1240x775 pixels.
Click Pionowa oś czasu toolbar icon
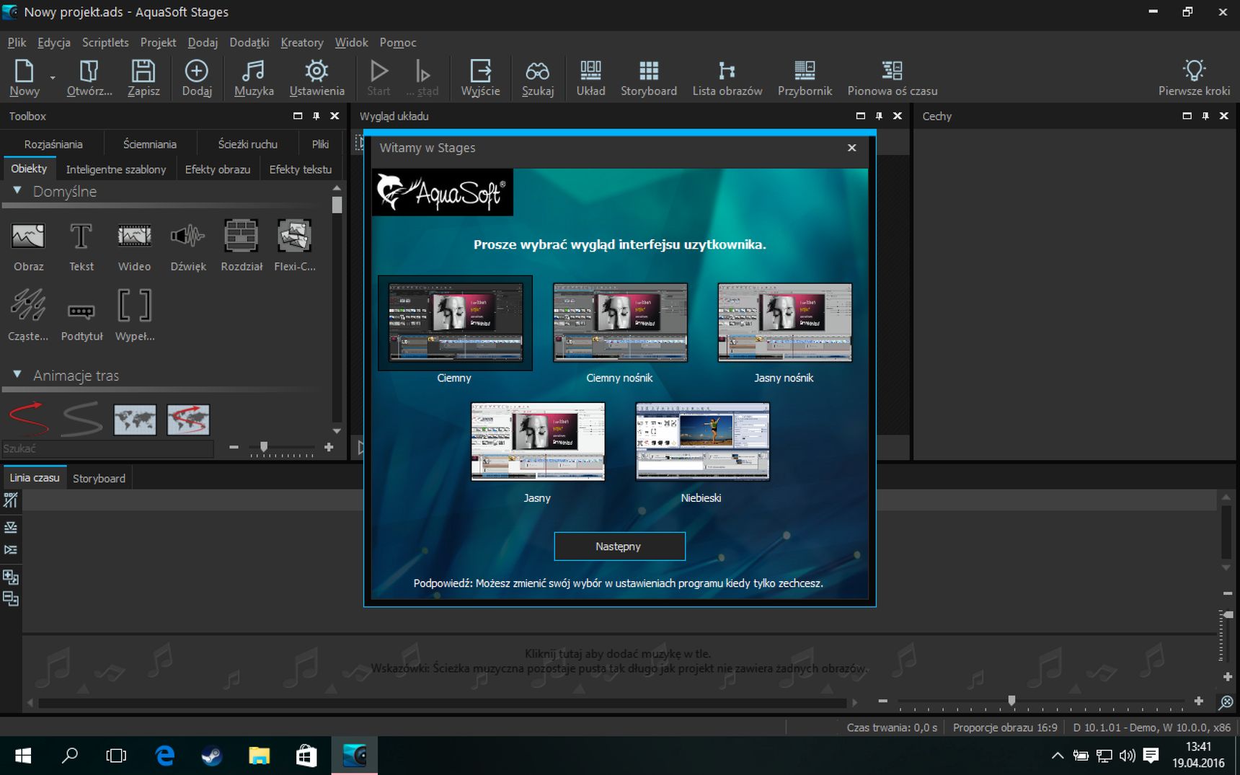pyautogui.click(x=892, y=77)
